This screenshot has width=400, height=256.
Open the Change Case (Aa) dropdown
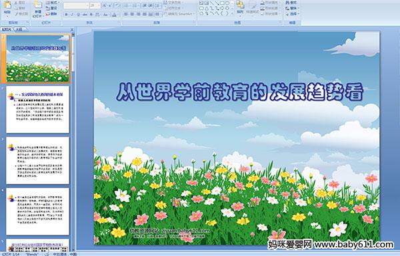(x=105, y=15)
